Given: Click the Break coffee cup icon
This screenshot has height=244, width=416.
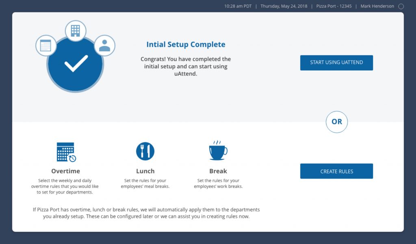Looking at the screenshot, I should (218, 150).
